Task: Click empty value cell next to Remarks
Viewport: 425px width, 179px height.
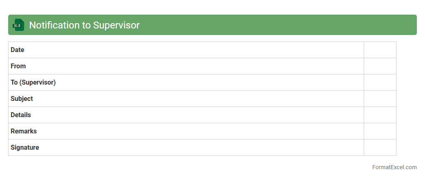Action: 380,131
